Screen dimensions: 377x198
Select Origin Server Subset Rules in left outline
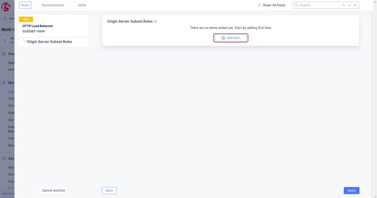pos(49,41)
